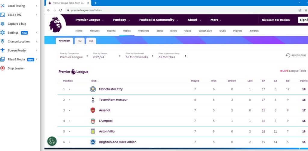Click the Tottenham Hotspur club badge

[93, 100]
